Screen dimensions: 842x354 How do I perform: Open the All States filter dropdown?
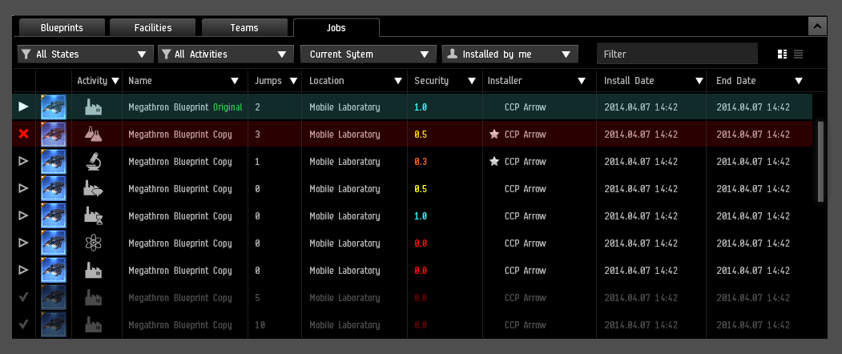(86, 54)
